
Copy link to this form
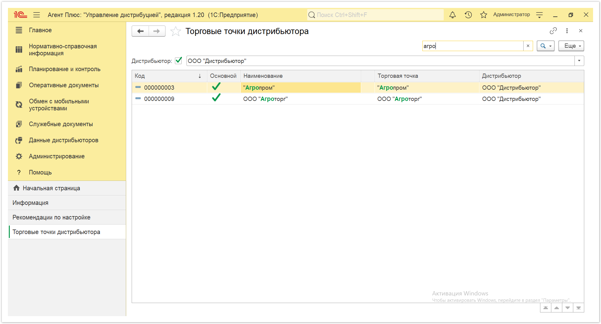pos(553,31)
